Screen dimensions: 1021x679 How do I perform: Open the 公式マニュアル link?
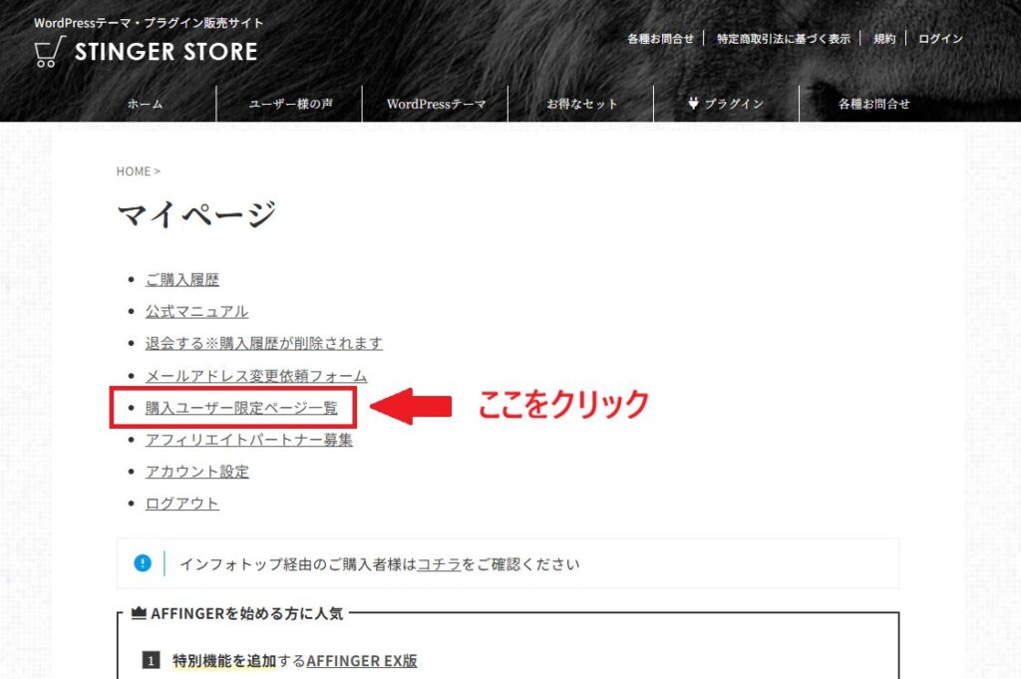pos(196,311)
